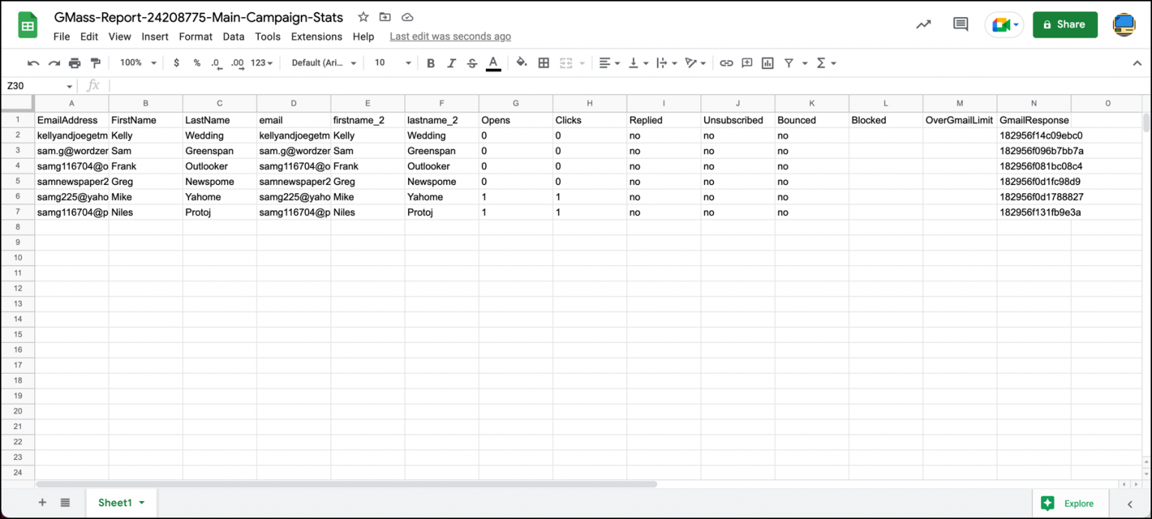Image resolution: width=1152 pixels, height=519 pixels.
Task: Toggle bold formatting
Action: tap(430, 63)
